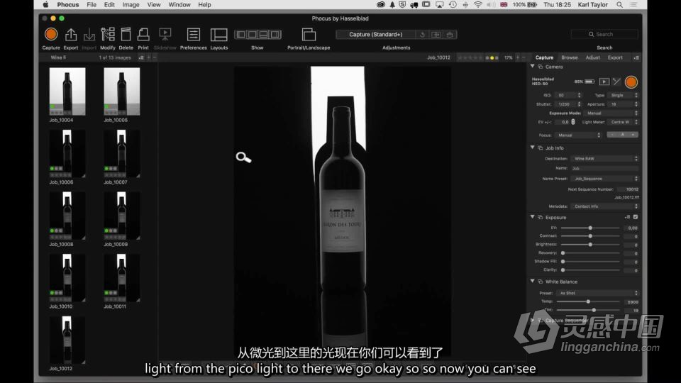Open the Layouts toolbar option
This screenshot has height=383, width=681.
[x=219, y=34]
